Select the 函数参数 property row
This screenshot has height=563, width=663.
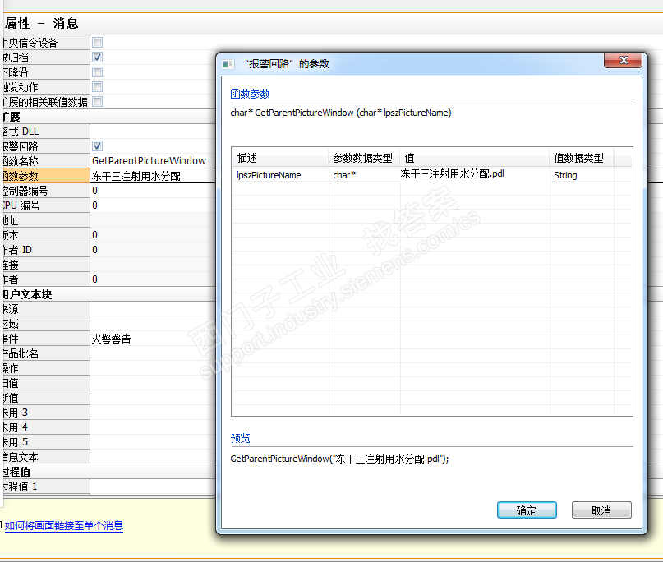[45, 176]
